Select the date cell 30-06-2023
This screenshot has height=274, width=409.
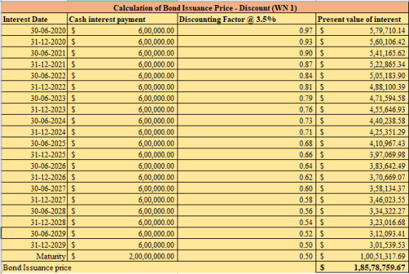(x=34, y=98)
